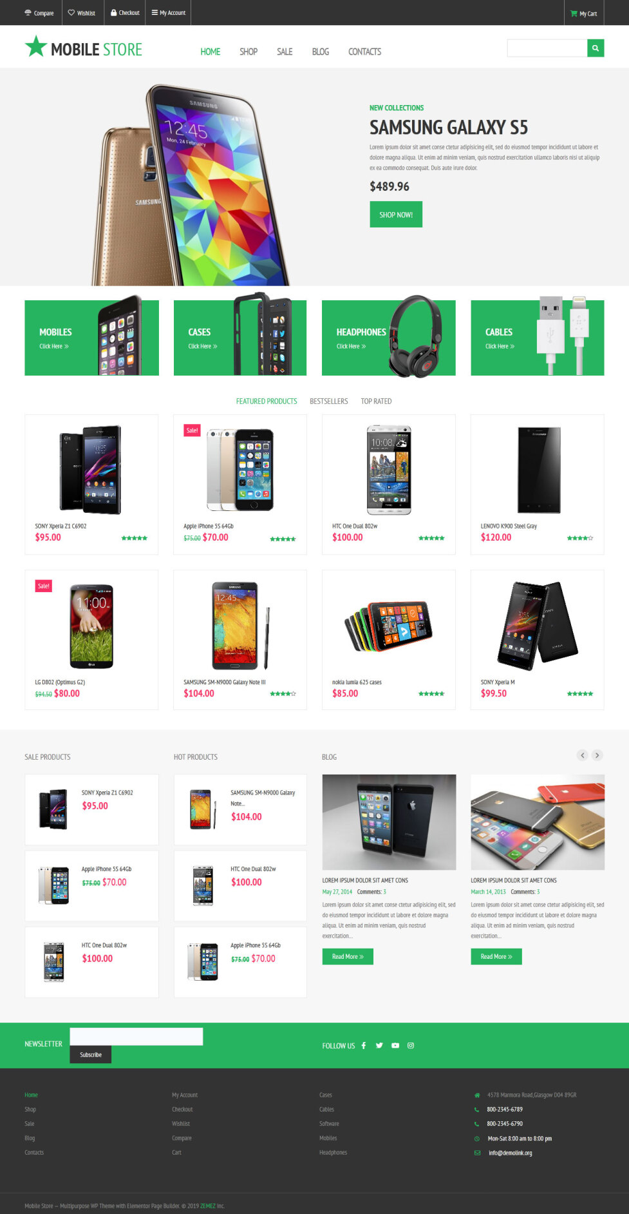
Task: Click the header search input field
Action: tap(547, 48)
